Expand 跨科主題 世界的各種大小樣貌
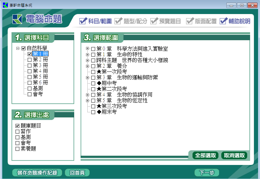The height and width of the screenshot is (179, 260). pyautogui.click(x=87, y=60)
